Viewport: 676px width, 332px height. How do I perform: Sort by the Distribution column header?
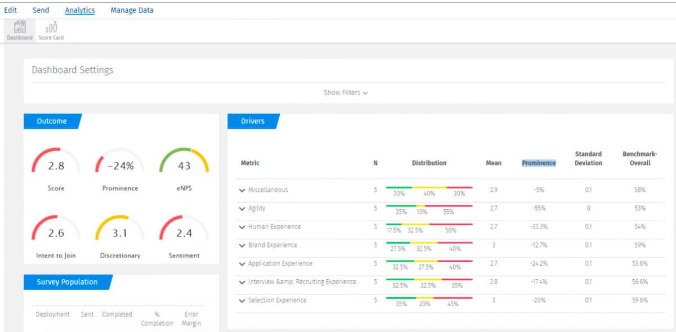pos(429,163)
